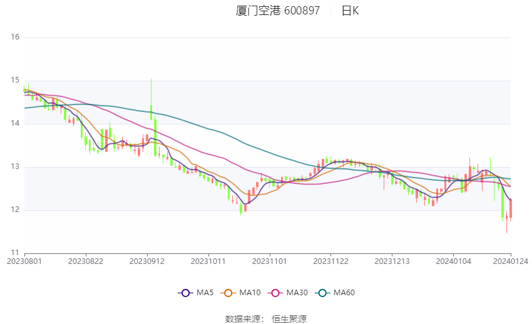Toggle the MA30 legend series

tap(288, 293)
